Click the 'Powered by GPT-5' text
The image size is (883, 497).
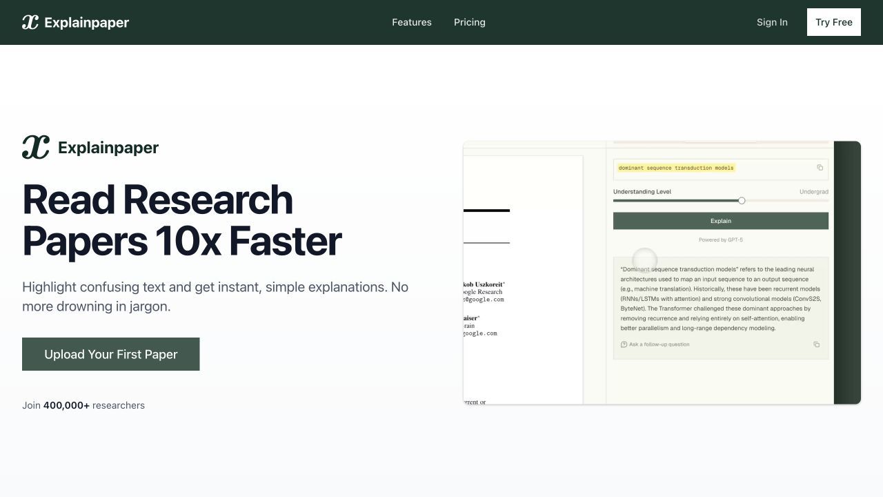click(x=721, y=240)
